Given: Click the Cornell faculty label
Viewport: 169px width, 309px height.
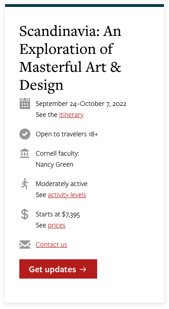Looking at the screenshot, I should click(x=57, y=153).
